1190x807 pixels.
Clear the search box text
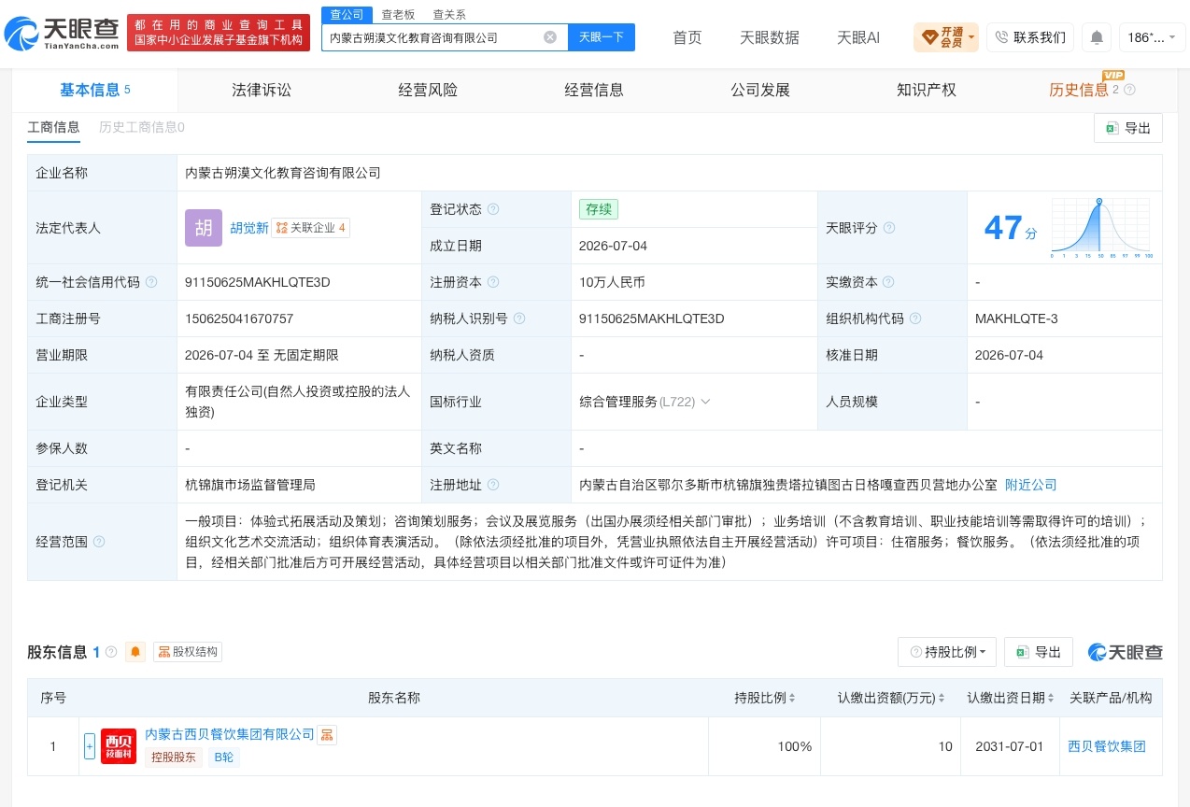(x=550, y=37)
